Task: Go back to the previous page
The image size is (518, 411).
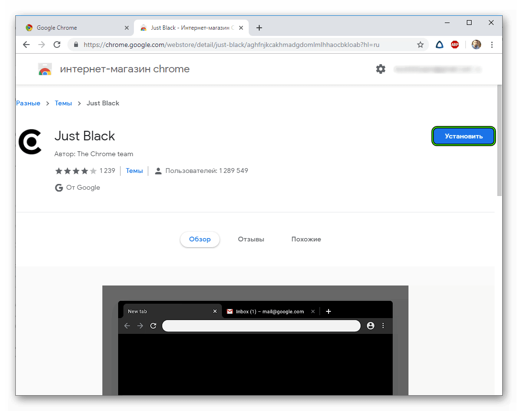Action: coord(26,45)
